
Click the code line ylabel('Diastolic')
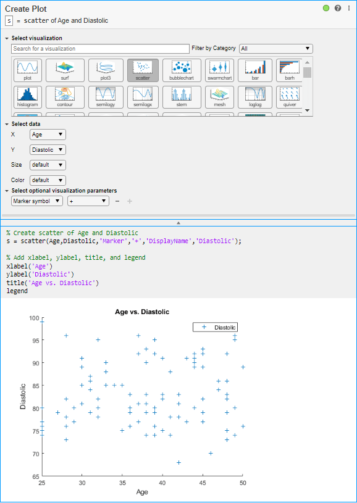pyautogui.click(x=40, y=274)
